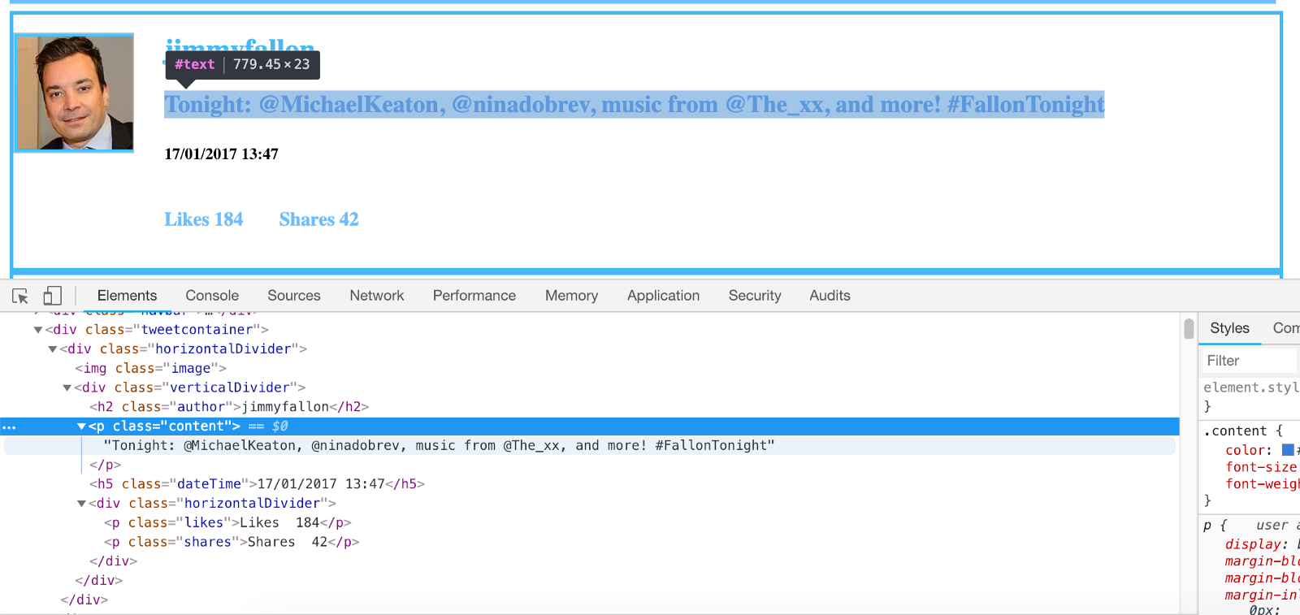Go to the Network tab
Image resolution: width=1300 pixels, height=615 pixels.
click(x=376, y=296)
